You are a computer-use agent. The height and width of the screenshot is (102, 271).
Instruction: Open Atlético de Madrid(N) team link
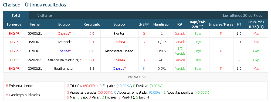(x=63, y=60)
